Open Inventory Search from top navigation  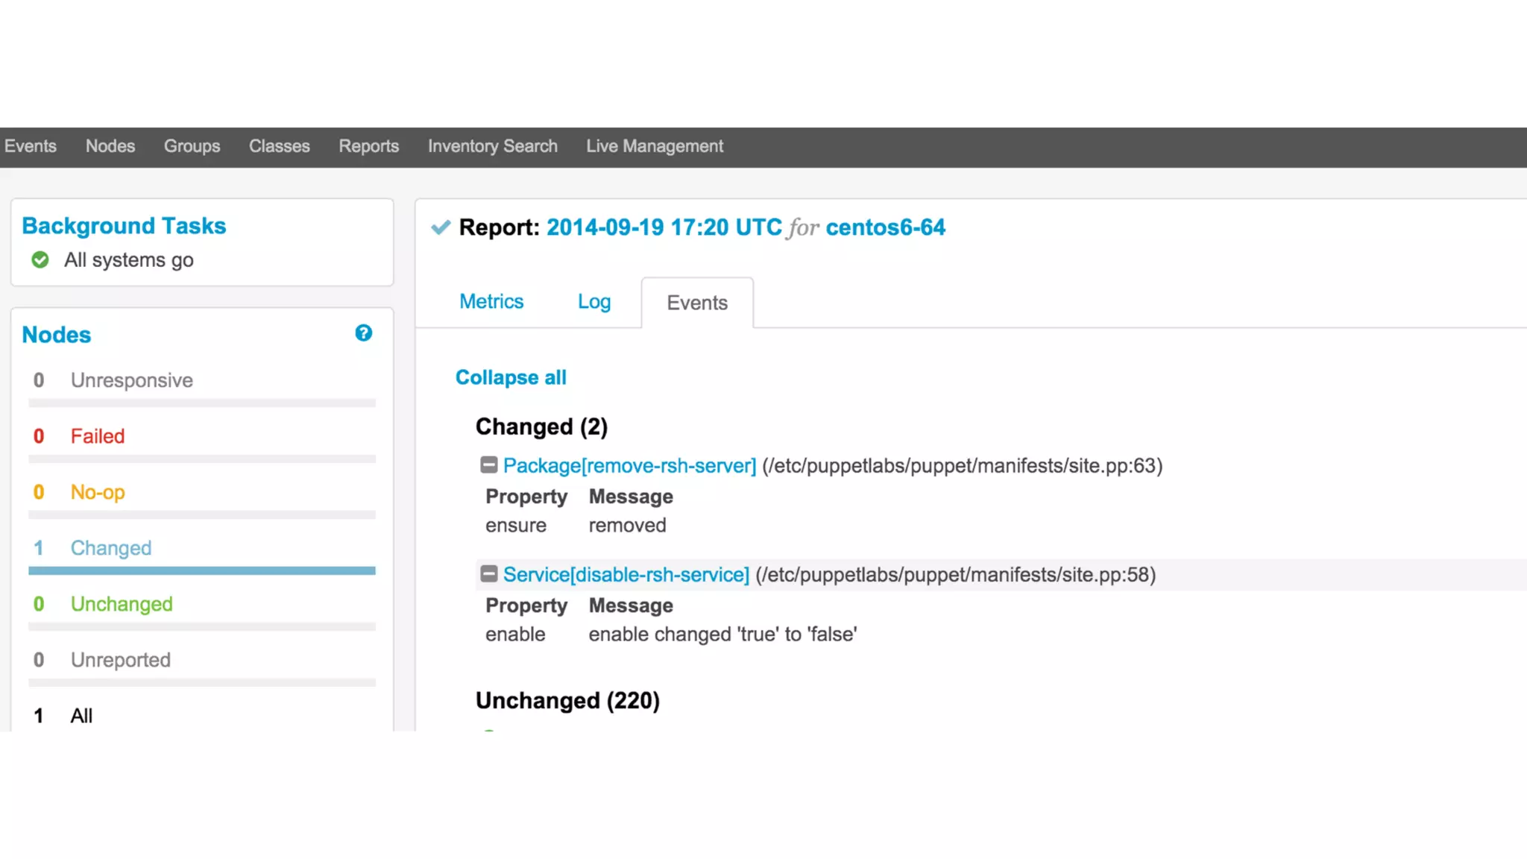point(492,146)
